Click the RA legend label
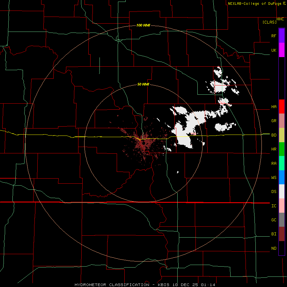The height and width of the screenshot is (287, 287). coord(274,164)
